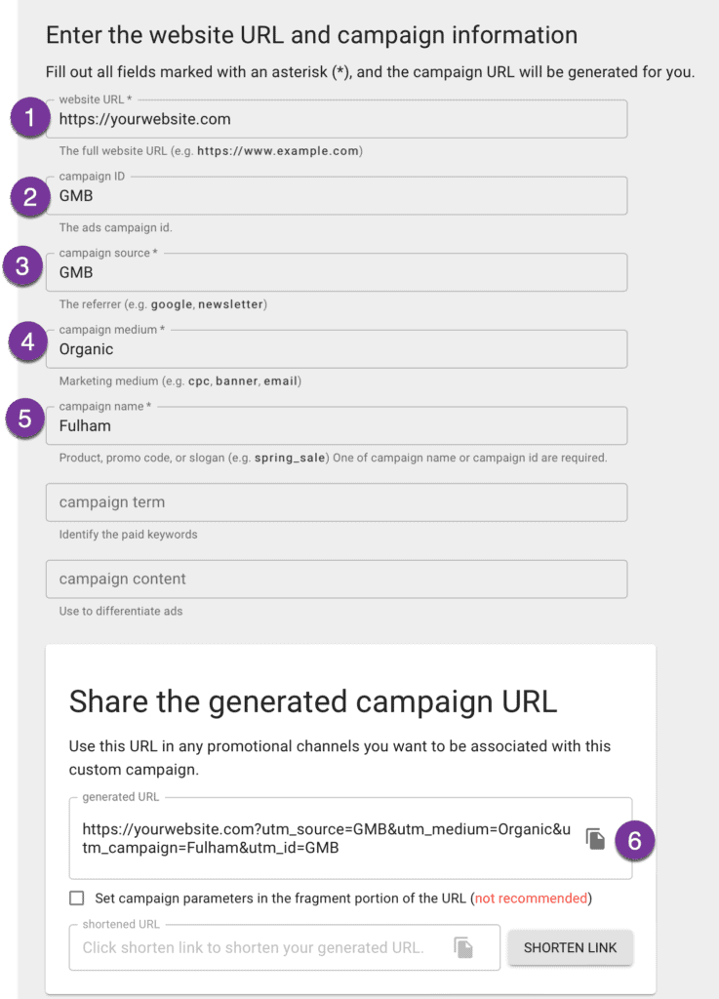Click into the campaign ID field

click(x=337, y=196)
